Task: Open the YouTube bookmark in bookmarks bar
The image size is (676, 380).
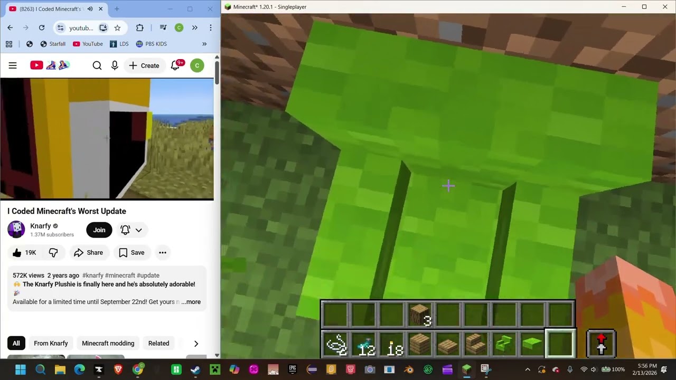Action: click(x=88, y=44)
